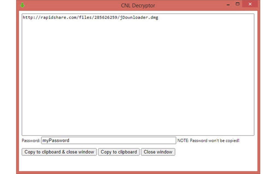Click Copy to clipboard & close window
279x174 pixels.
(59, 152)
